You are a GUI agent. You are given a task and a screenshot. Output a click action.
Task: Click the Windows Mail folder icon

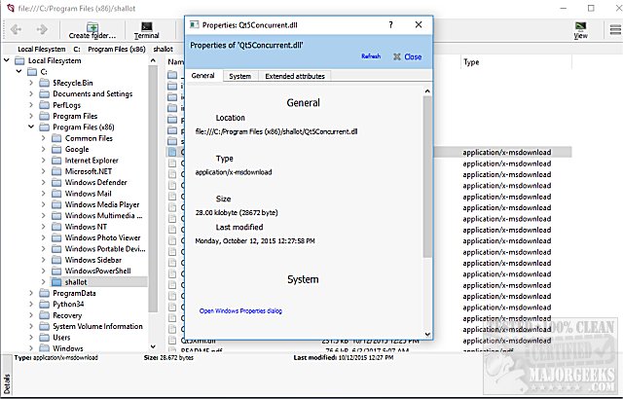click(56, 194)
